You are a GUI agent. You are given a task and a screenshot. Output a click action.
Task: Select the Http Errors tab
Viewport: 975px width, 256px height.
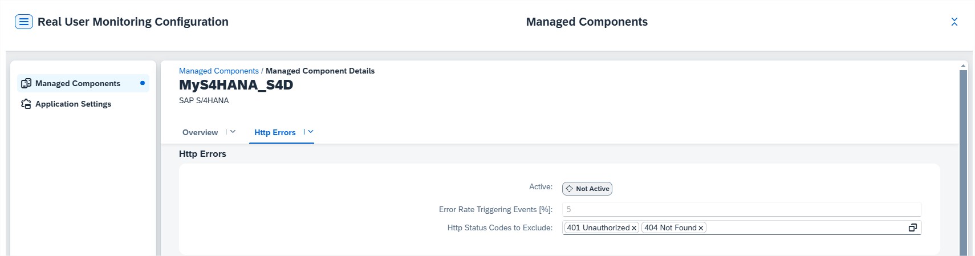pyautogui.click(x=275, y=132)
